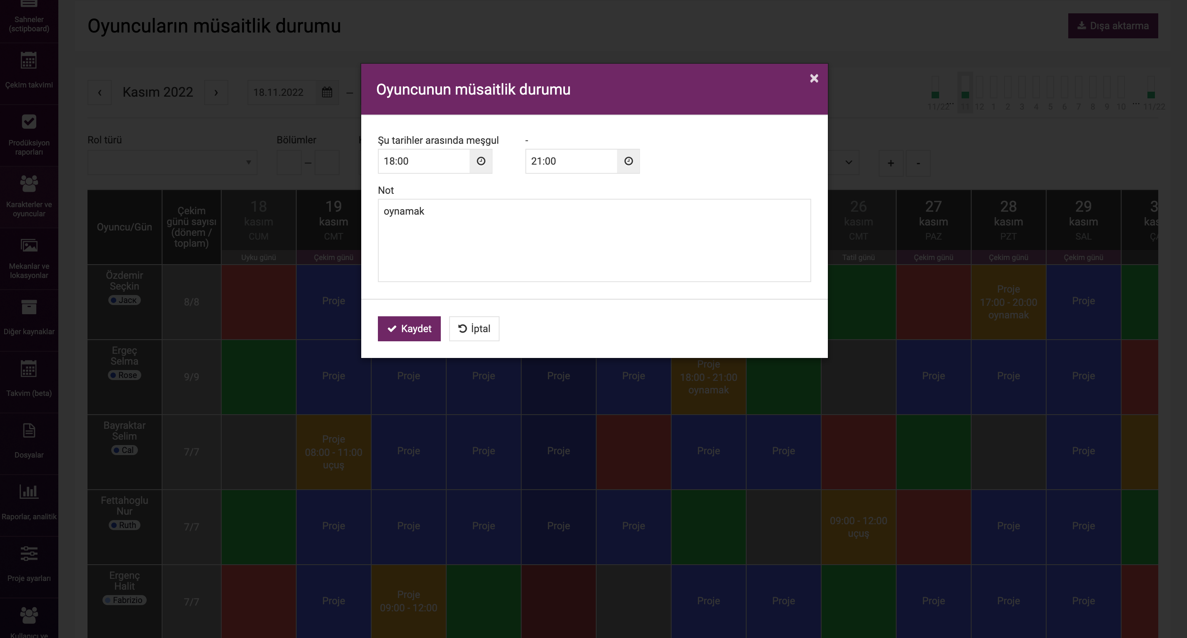The image size is (1187, 638).
Task: Click month 5 in the timeline strip
Action: click(1050, 95)
